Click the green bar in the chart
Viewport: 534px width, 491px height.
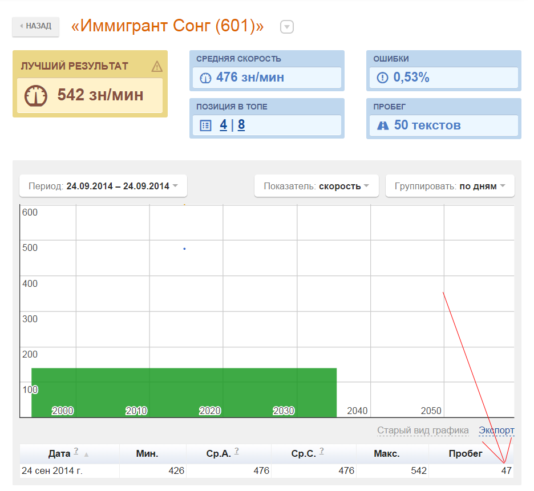pyautogui.click(x=184, y=392)
